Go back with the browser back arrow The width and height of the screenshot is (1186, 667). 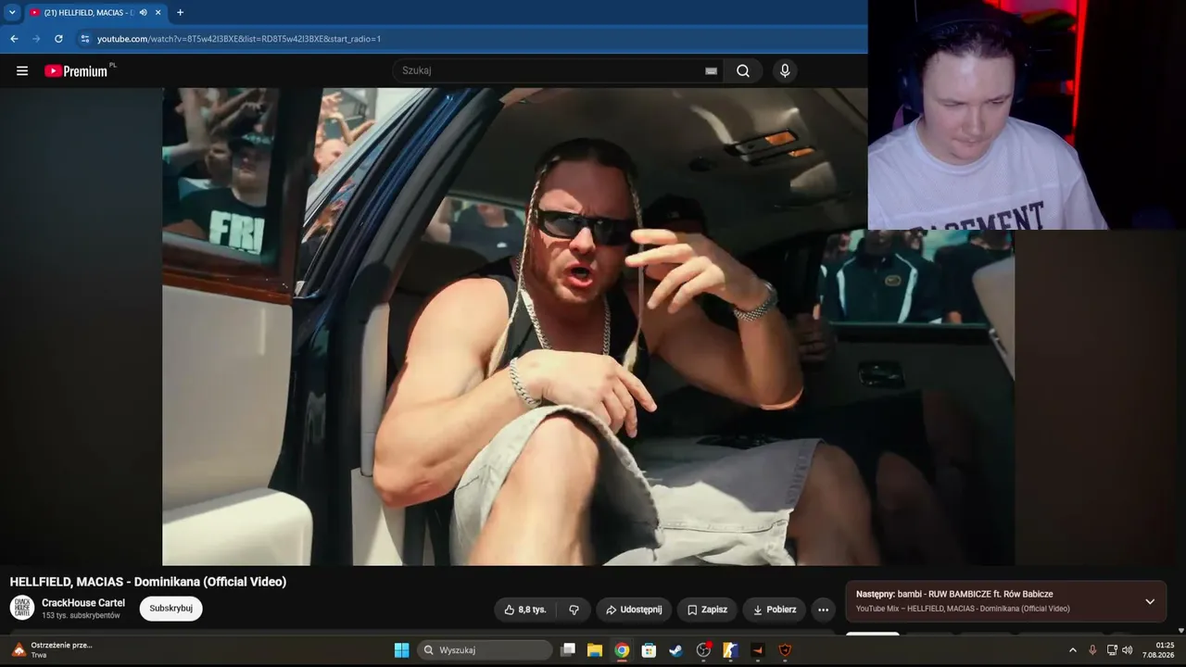14,39
